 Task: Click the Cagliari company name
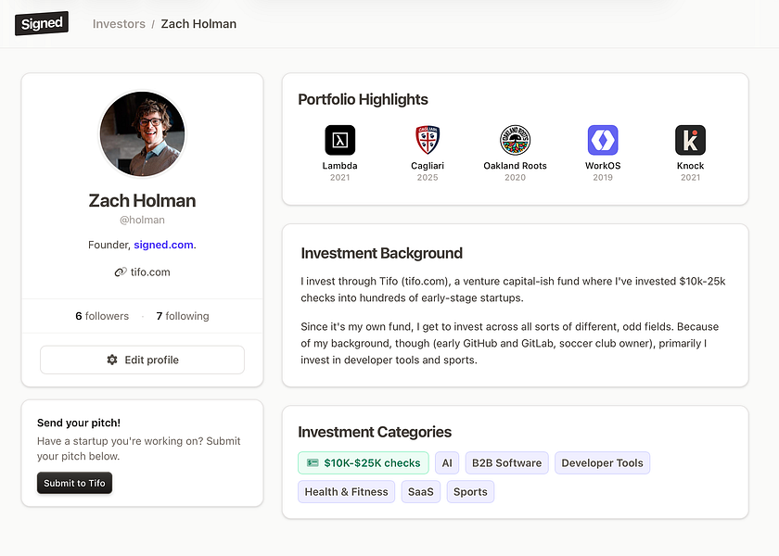coord(428,166)
